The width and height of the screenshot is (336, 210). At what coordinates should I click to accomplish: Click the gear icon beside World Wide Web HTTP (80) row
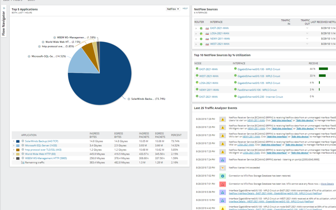pyautogui.click(x=23, y=154)
